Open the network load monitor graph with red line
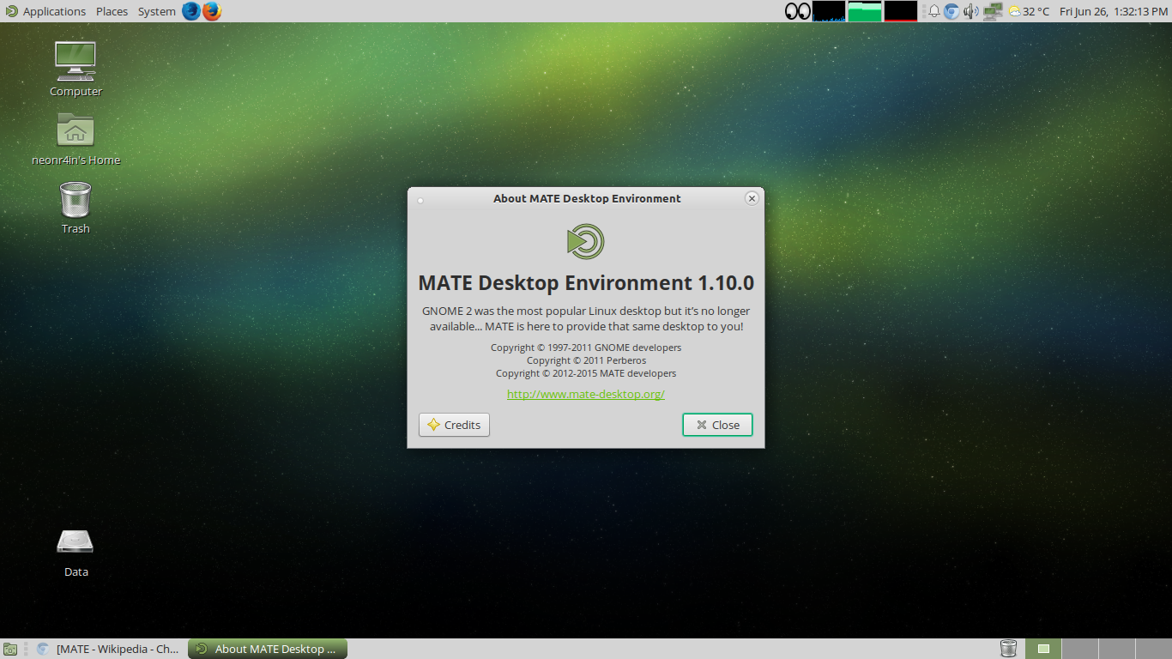This screenshot has height=659, width=1172. 901,11
